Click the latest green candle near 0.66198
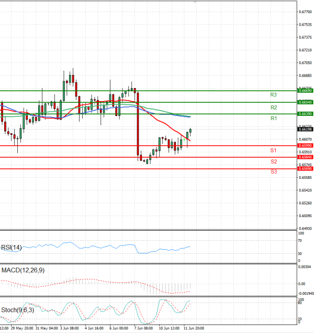This screenshot has width=314, height=333. tap(190, 131)
